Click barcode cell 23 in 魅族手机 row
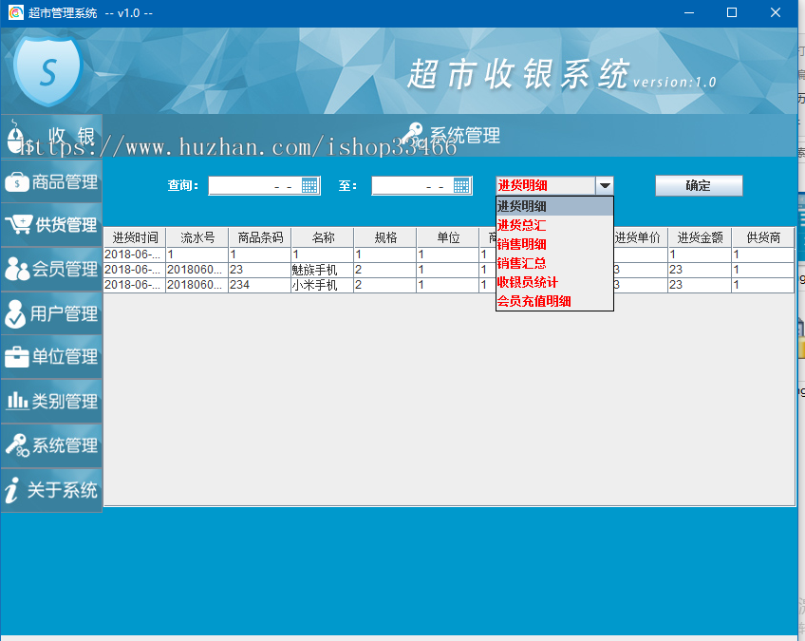The width and height of the screenshot is (805, 641). click(x=259, y=270)
